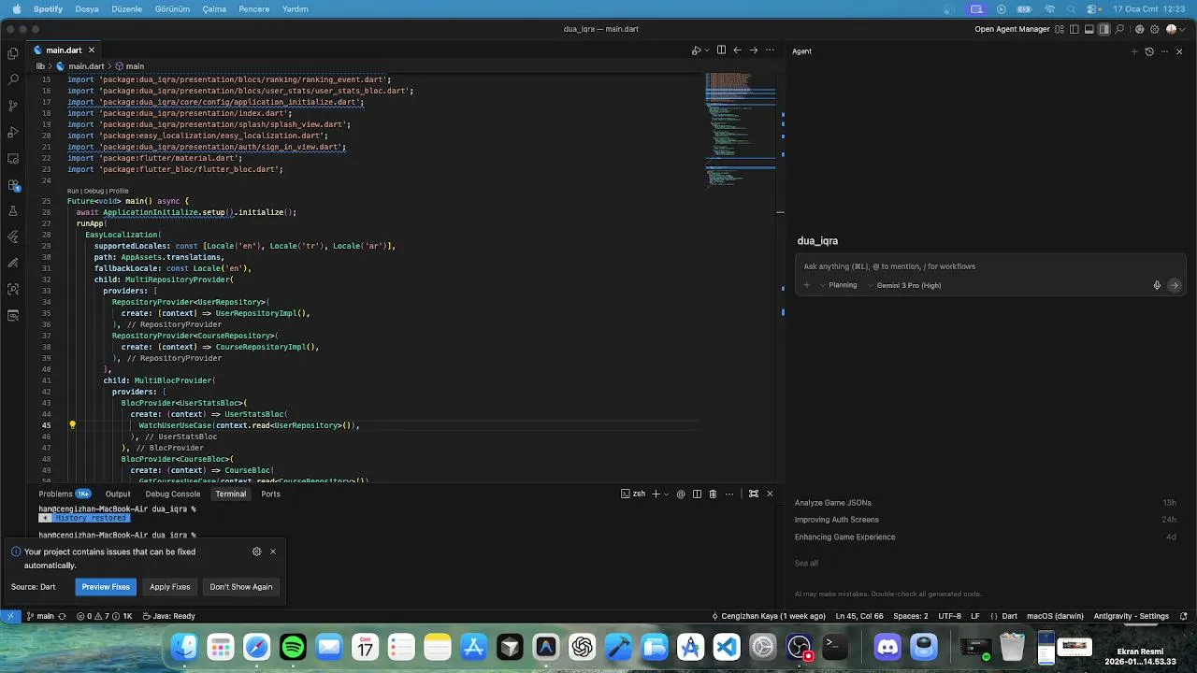Image resolution: width=1197 pixels, height=673 pixels.
Task: Open the Spotify app in the Dock
Action: [x=293, y=647]
